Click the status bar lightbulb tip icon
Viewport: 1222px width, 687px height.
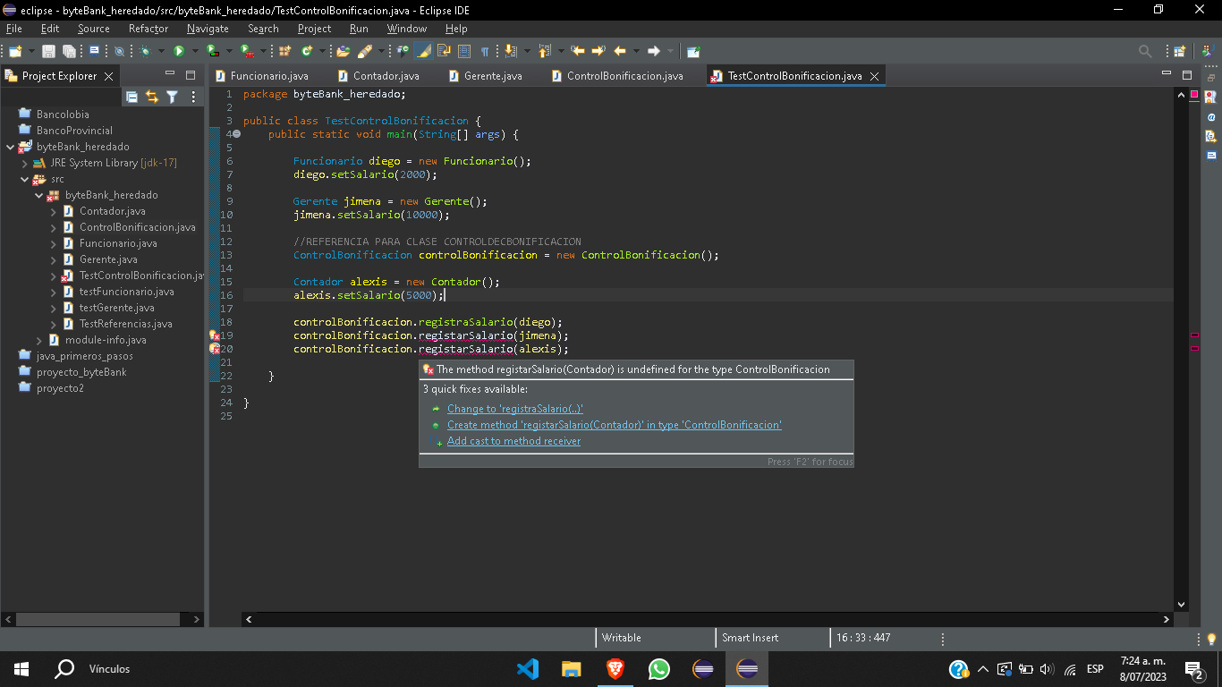(1211, 639)
